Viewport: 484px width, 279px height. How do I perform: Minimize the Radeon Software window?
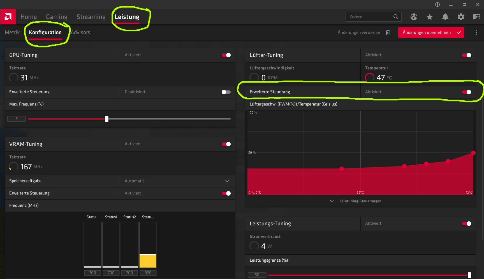click(x=451, y=4)
